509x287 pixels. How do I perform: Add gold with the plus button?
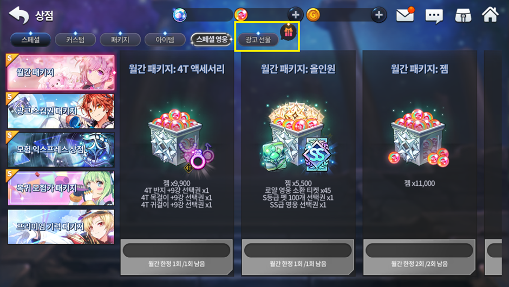[x=379, y=15]
